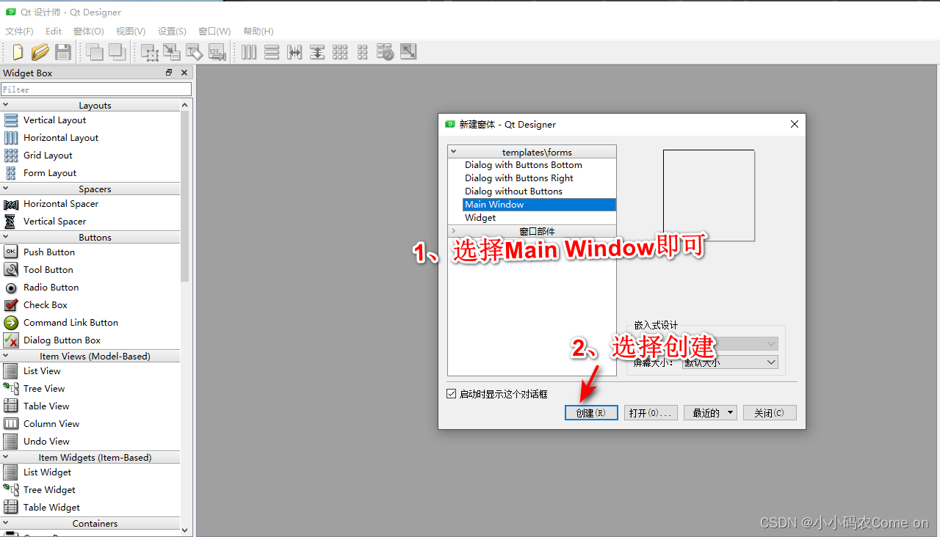Click the Lay Out Vertically toolbar icon
The image size is (940, 537).
click(272, 52)
